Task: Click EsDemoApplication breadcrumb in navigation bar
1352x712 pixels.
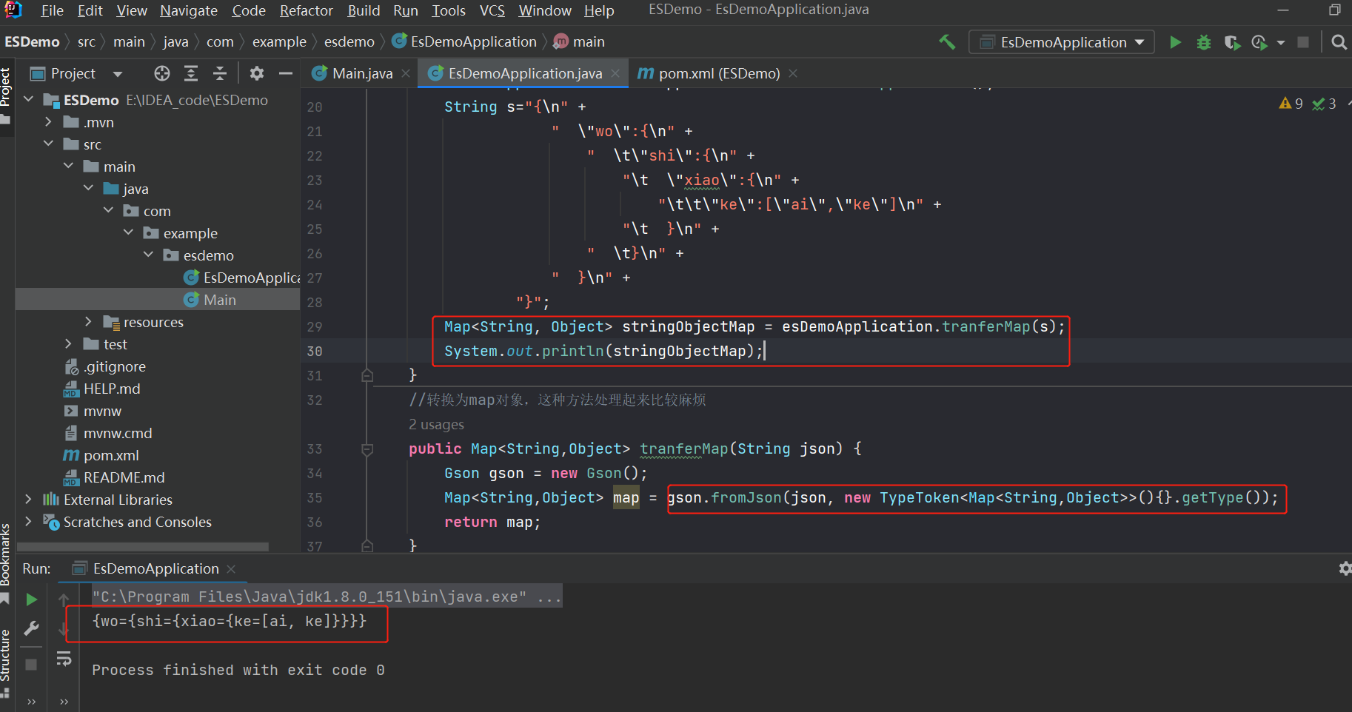Action: point(464,42)
